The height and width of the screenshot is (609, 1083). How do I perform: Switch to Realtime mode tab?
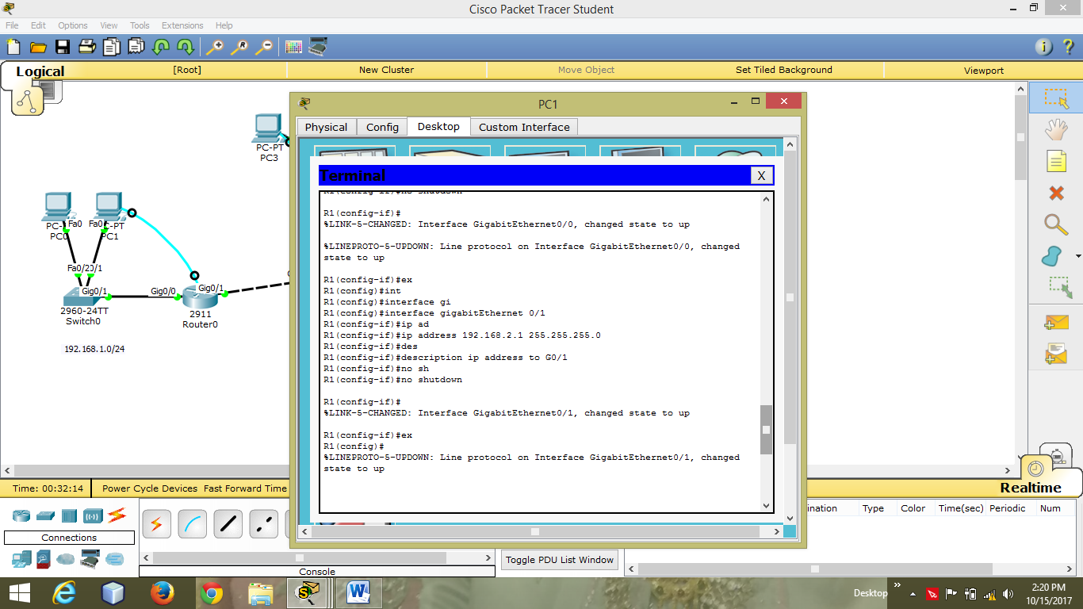pos(1030,488)
